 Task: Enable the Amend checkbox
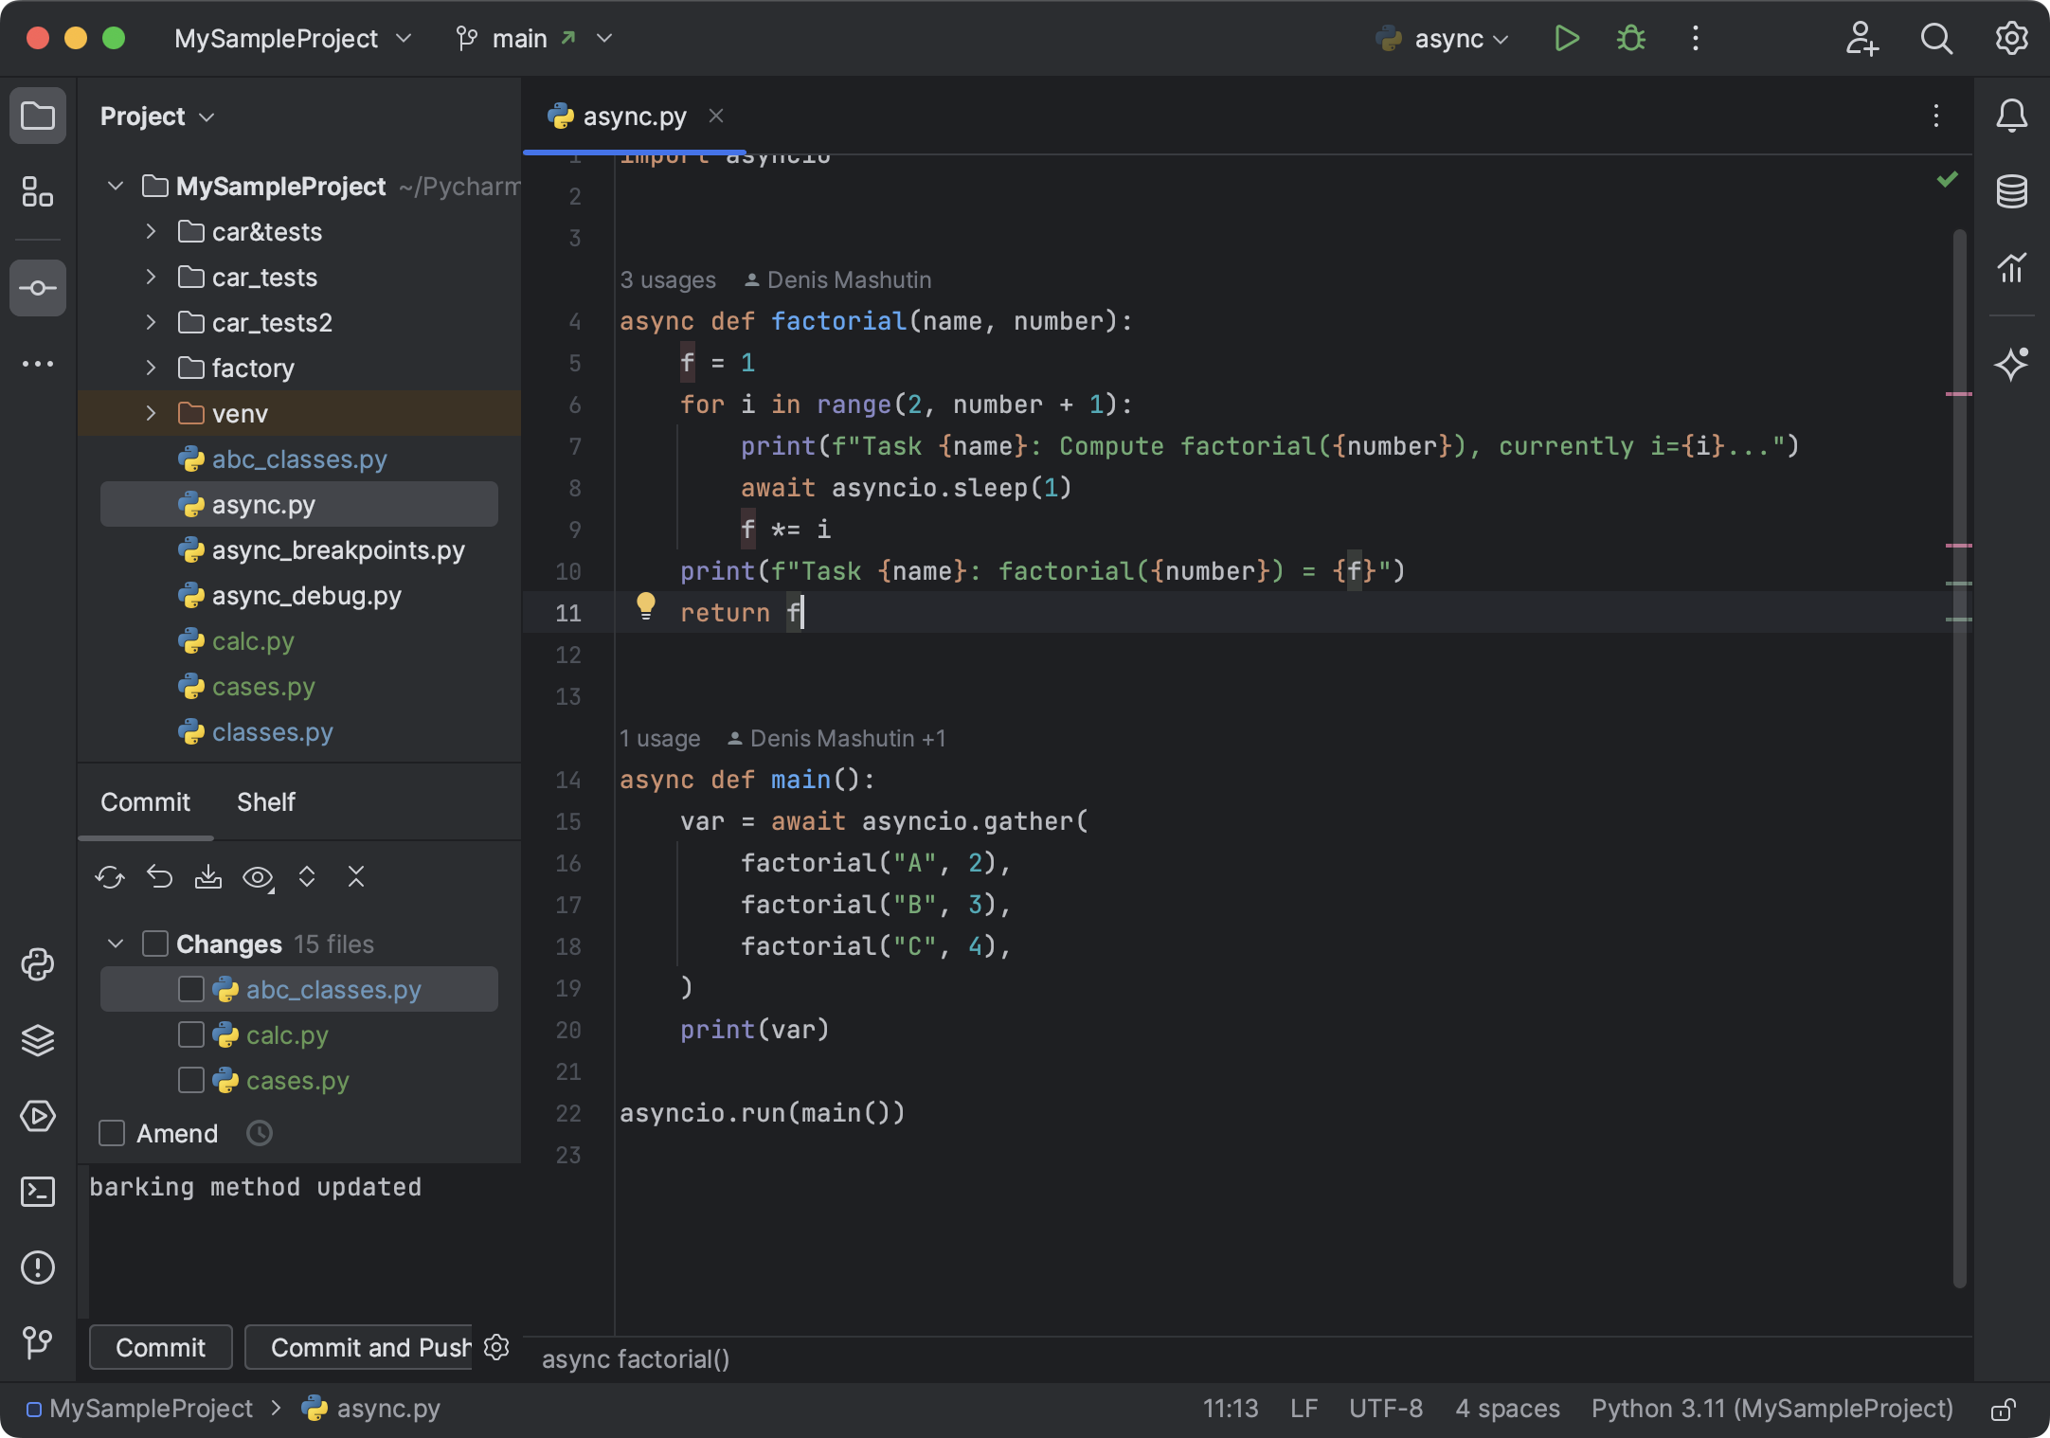click(x=113, y=1133)
